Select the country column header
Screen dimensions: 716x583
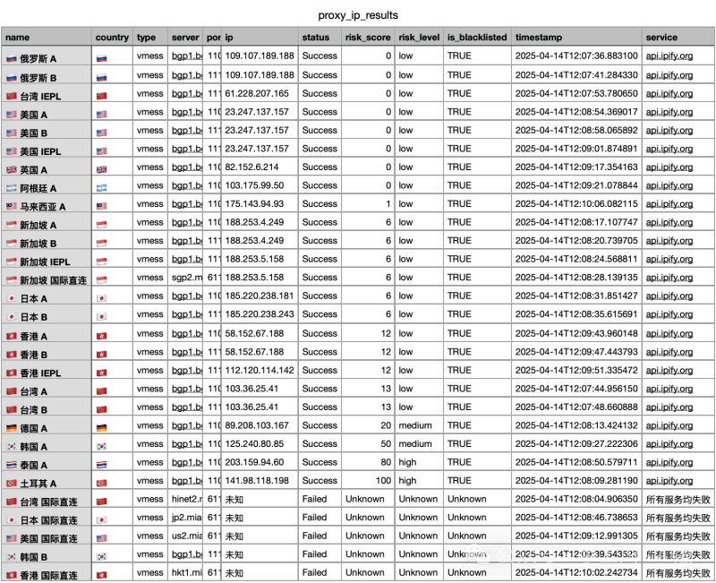coord(112,37)
